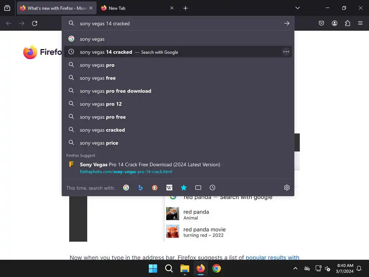
Task: Select 'sony vegas pro' suggestion
Action: pos(178,65)
